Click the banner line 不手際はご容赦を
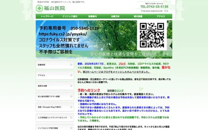Screen dimensions: 208x130 56,52
